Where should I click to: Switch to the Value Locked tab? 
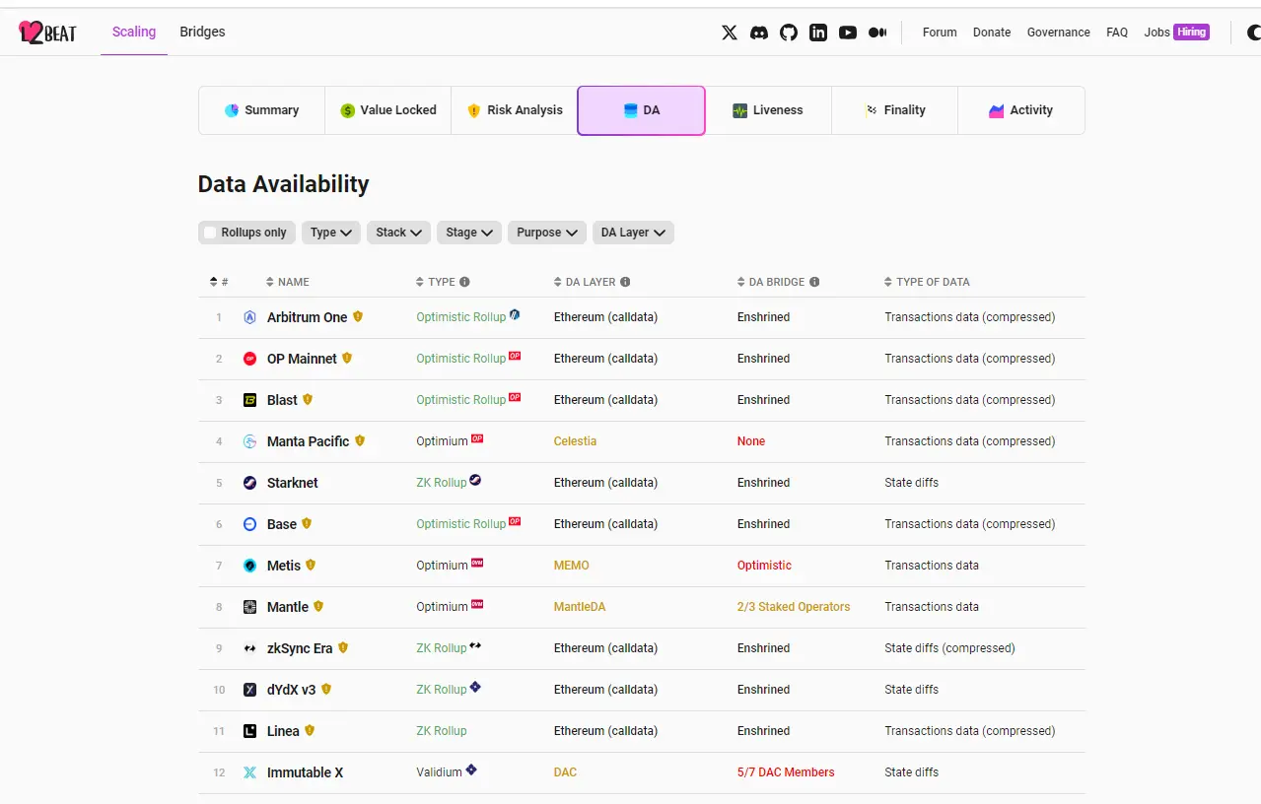pos(388,110)
